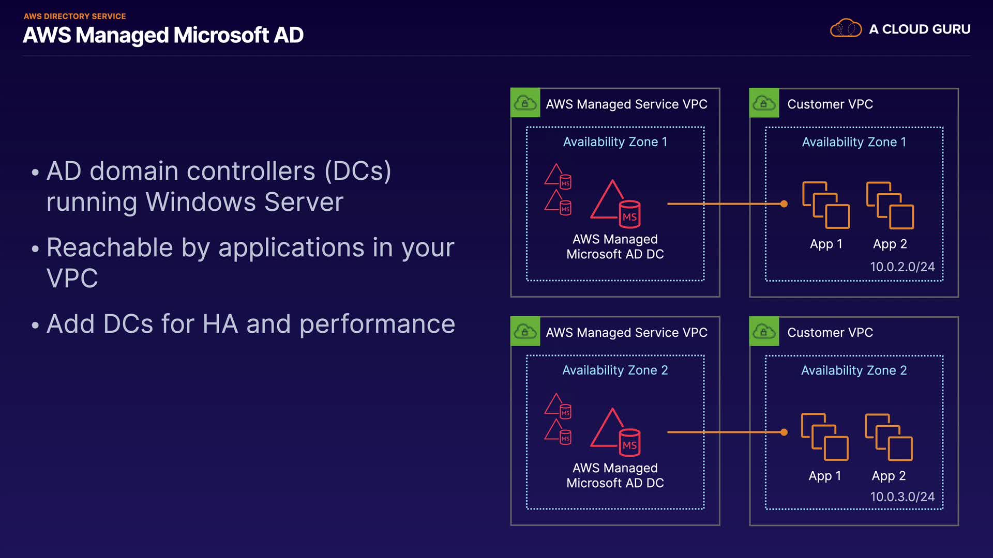
Task: Click the bottom AWS Managed Service VPC cloud icon
Action: point(525,331)
